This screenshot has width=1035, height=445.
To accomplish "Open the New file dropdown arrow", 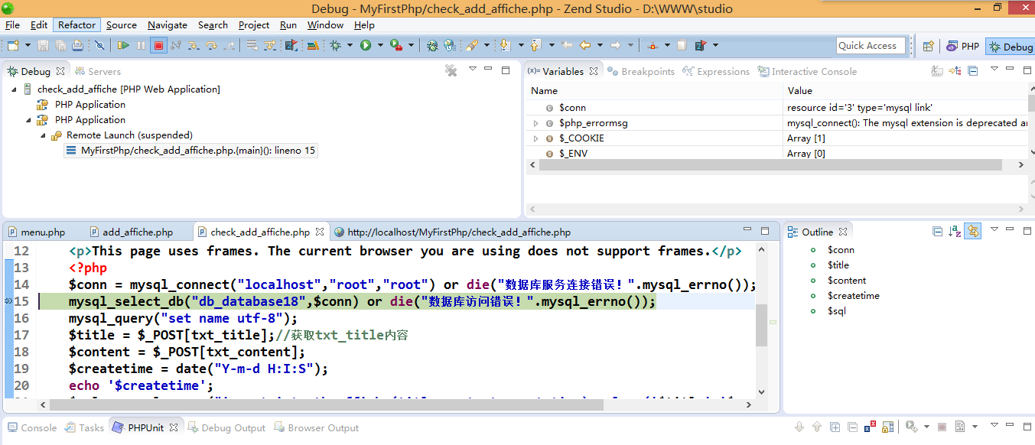I will (27, 46).
